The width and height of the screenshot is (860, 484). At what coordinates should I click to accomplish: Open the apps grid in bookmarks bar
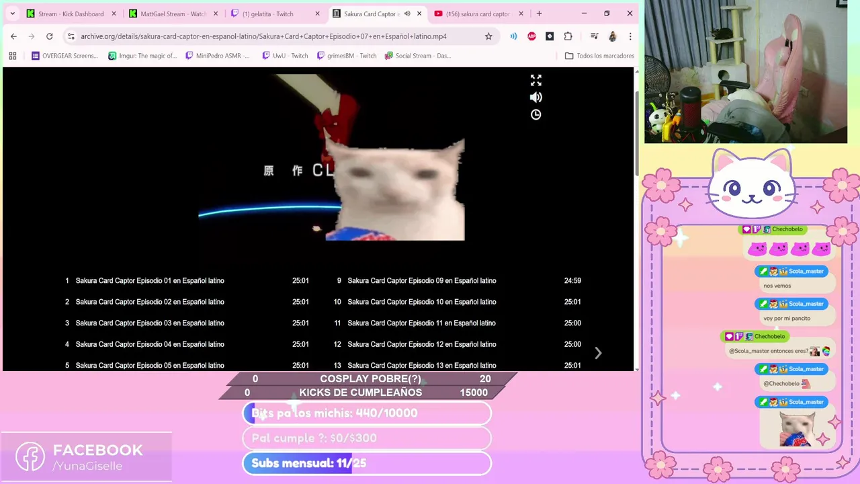tap(13, 56)
